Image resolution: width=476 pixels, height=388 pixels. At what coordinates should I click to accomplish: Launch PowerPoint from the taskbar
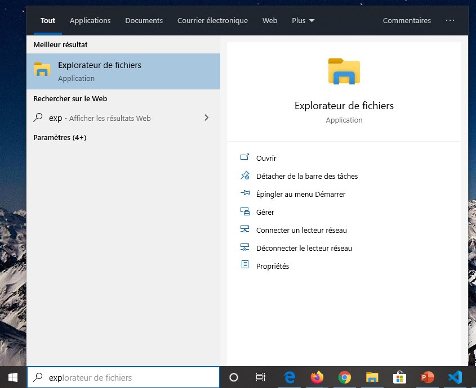coord(427,377)
